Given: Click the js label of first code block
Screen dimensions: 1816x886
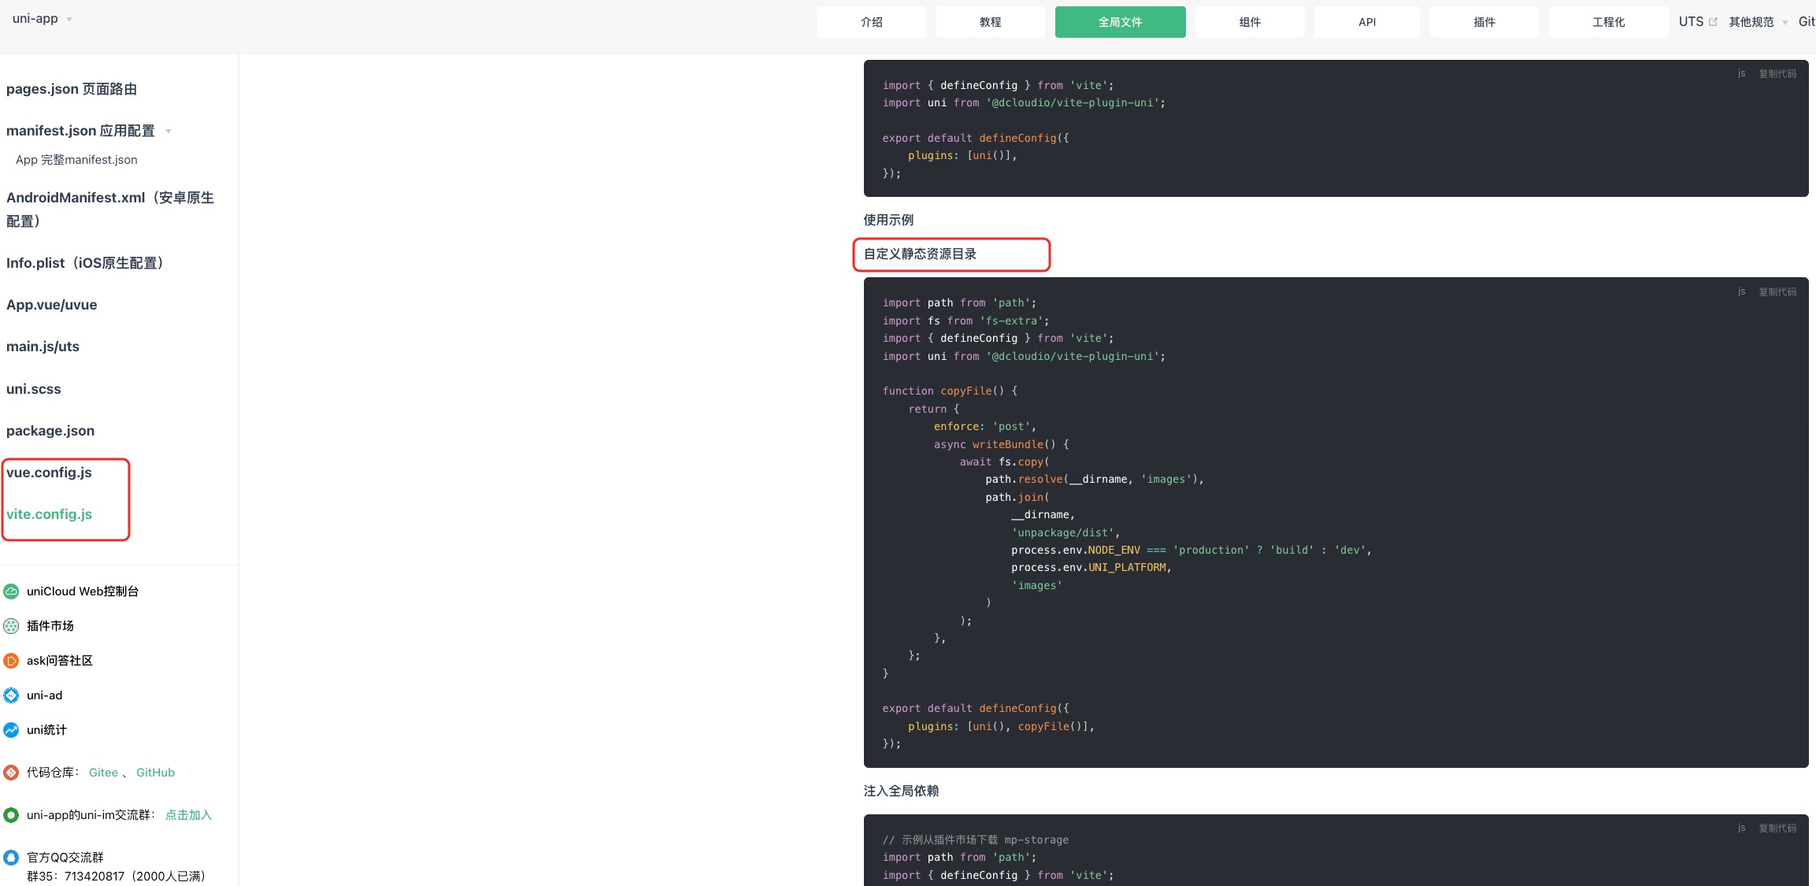Looking at the screenshot, I should click(x=1741, y=74).
